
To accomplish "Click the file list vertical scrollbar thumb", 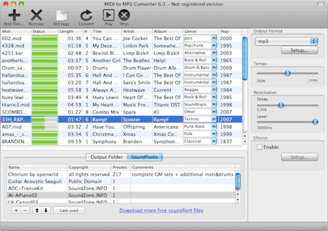I will point(245,58).
